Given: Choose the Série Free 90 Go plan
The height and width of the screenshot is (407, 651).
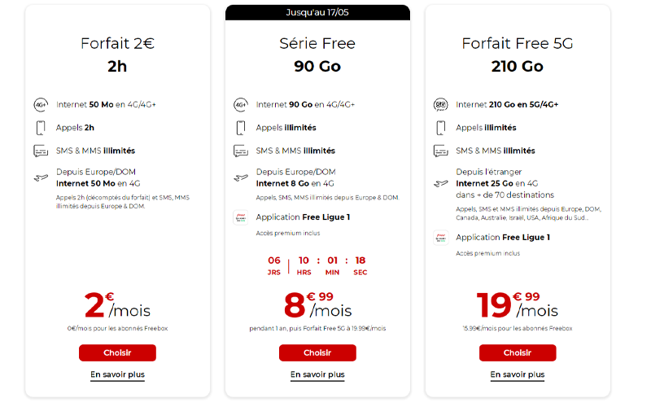Looking at the screenshot, I should point(317,352).
